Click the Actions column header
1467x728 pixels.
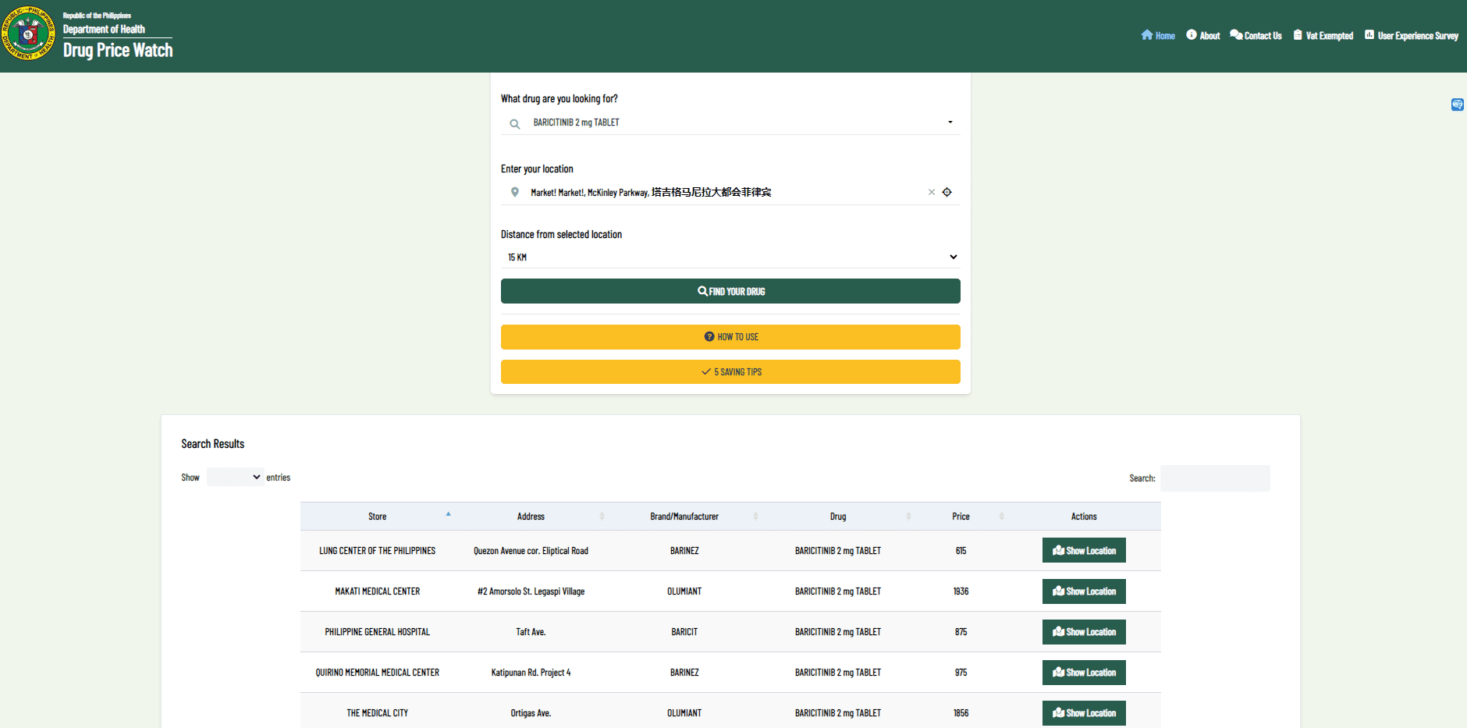tap(1084, 517)
